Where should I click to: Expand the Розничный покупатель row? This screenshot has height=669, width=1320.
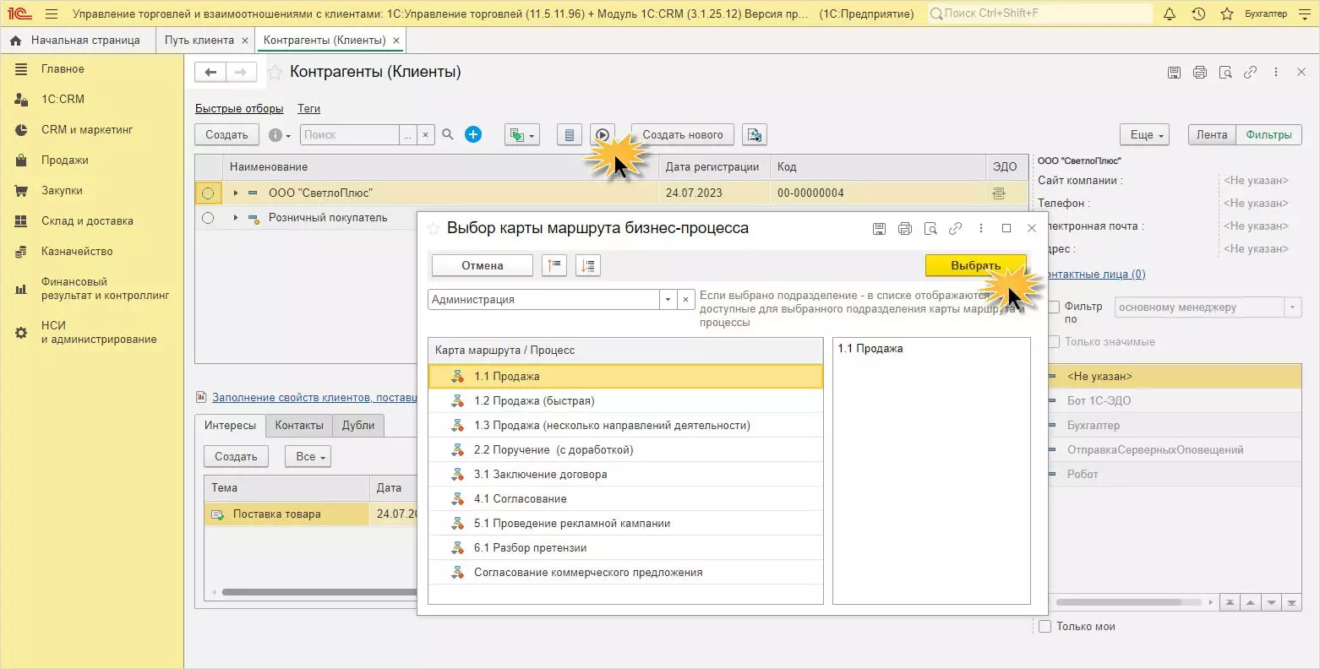[235, 218]
